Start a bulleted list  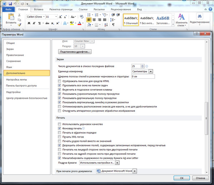pos(89,15)
